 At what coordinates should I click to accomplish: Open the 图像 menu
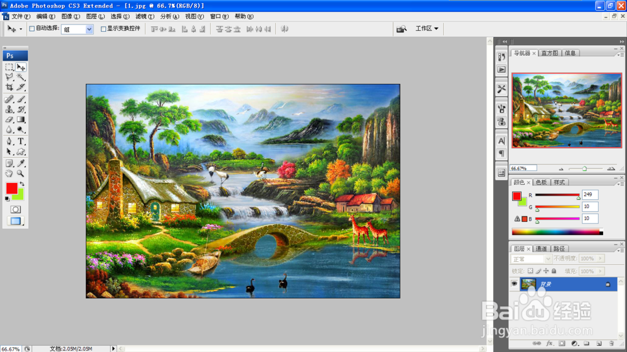point(71,16)
